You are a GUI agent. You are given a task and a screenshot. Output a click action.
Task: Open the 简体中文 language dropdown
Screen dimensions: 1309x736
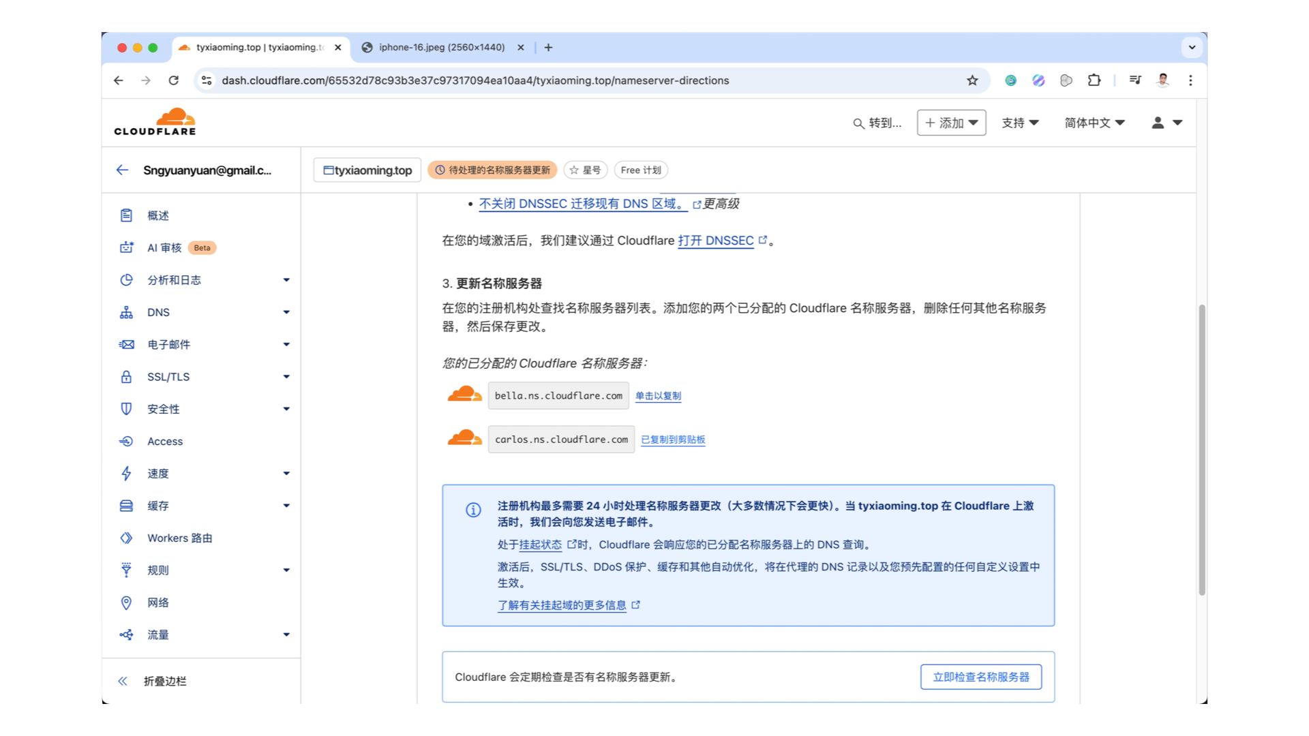tap(1094, 123)
